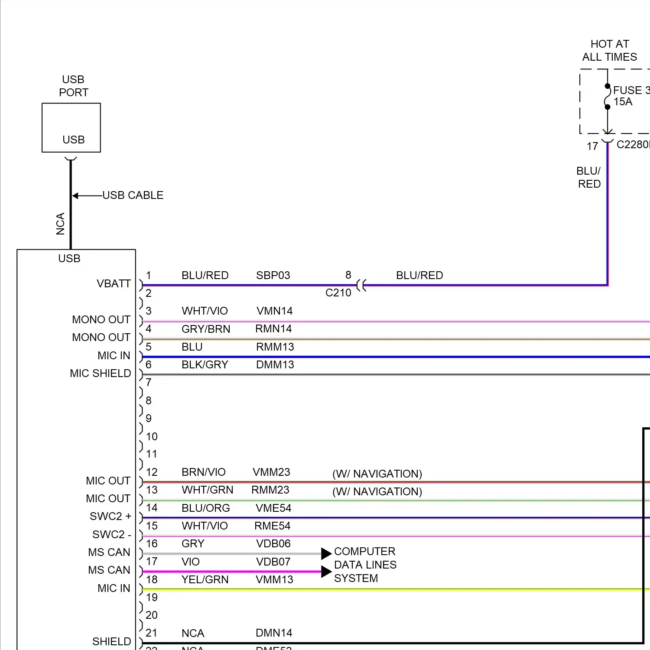Screen dimensions: 650x650
Task: Select the USB CABLE label
Action: pyautogui.click(x=133, y=195)
